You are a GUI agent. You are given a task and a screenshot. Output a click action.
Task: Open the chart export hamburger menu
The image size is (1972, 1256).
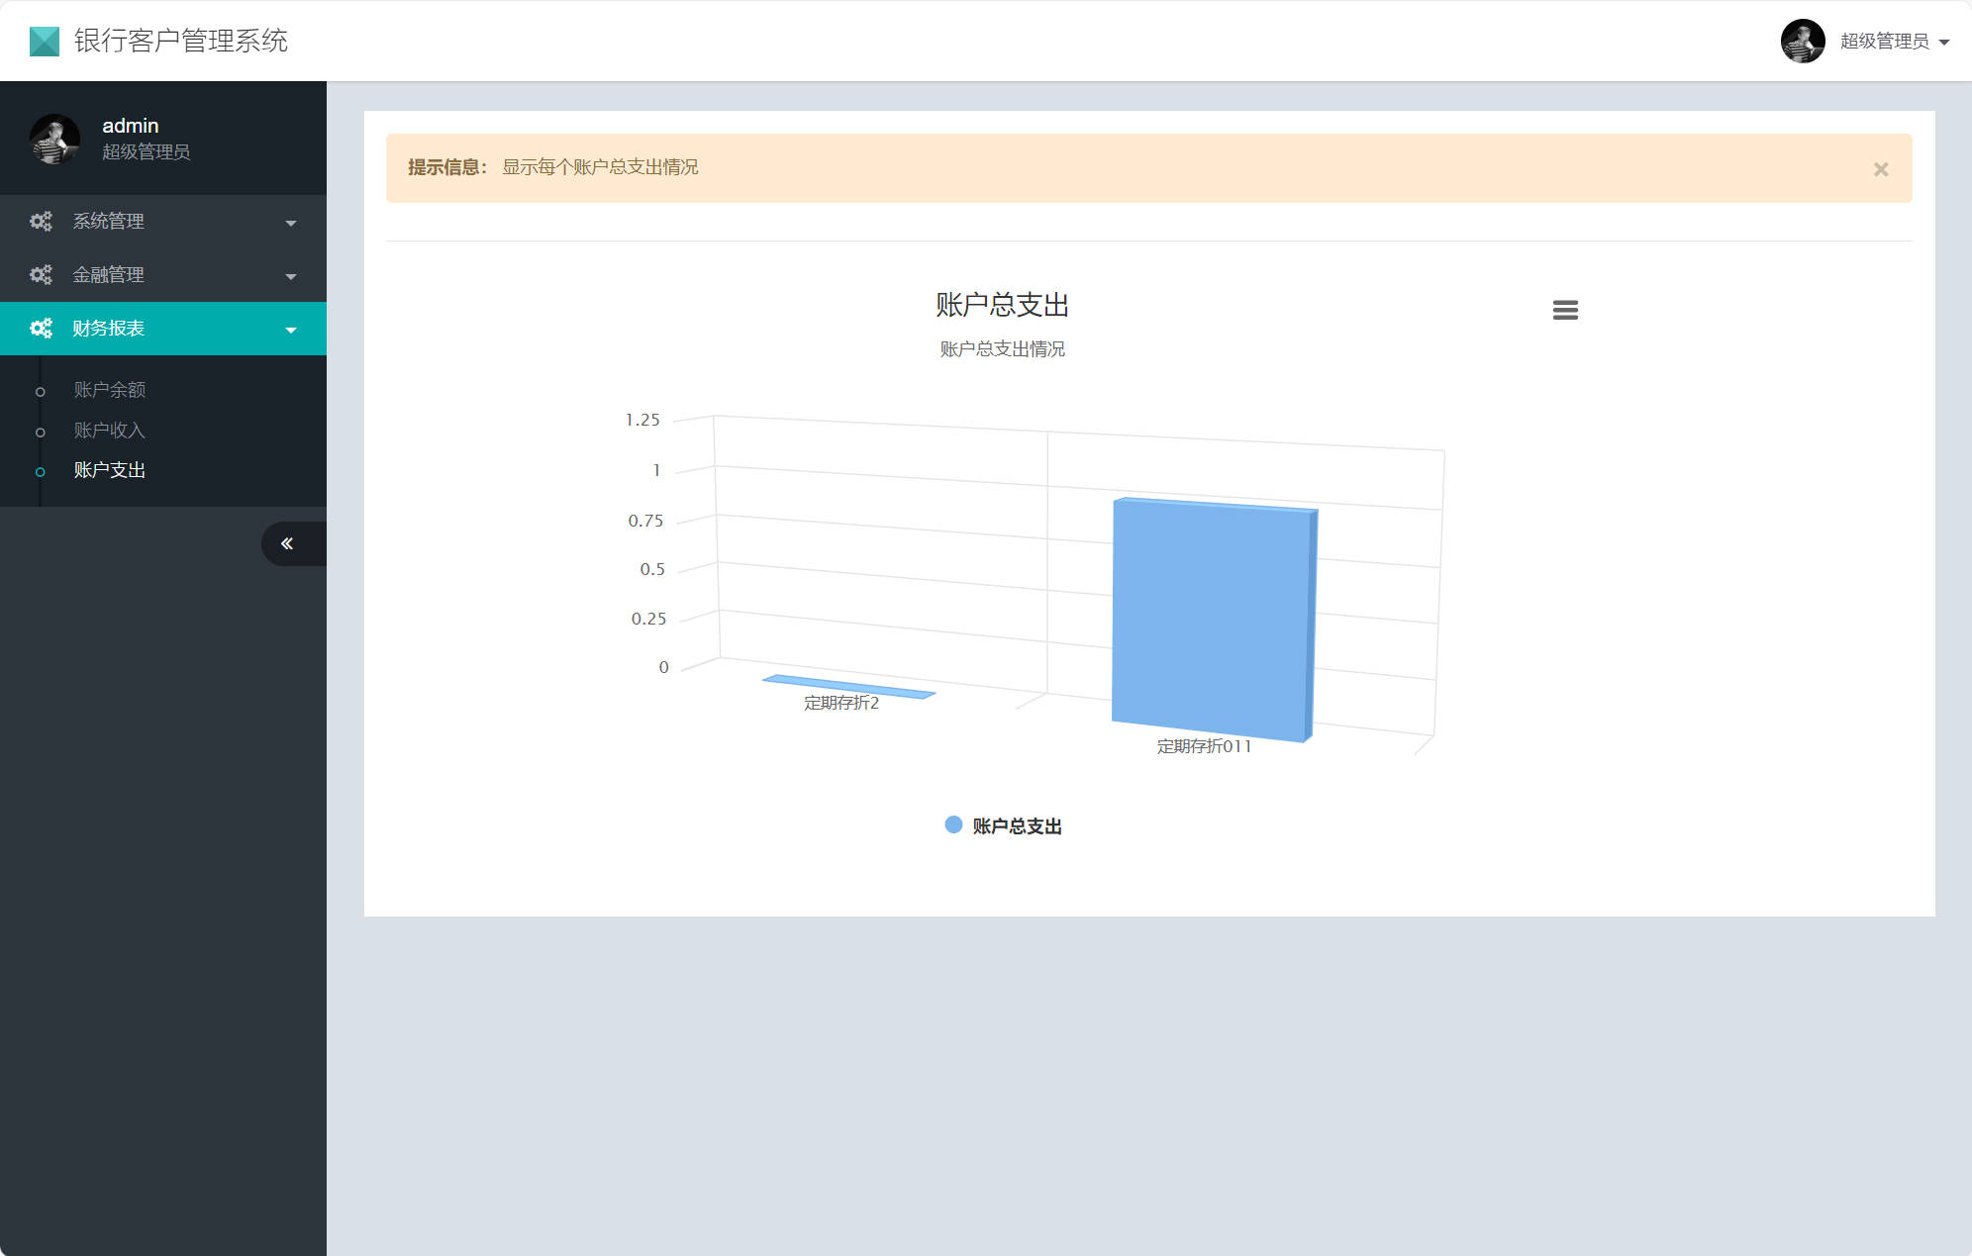click(x=1565, y=310)
